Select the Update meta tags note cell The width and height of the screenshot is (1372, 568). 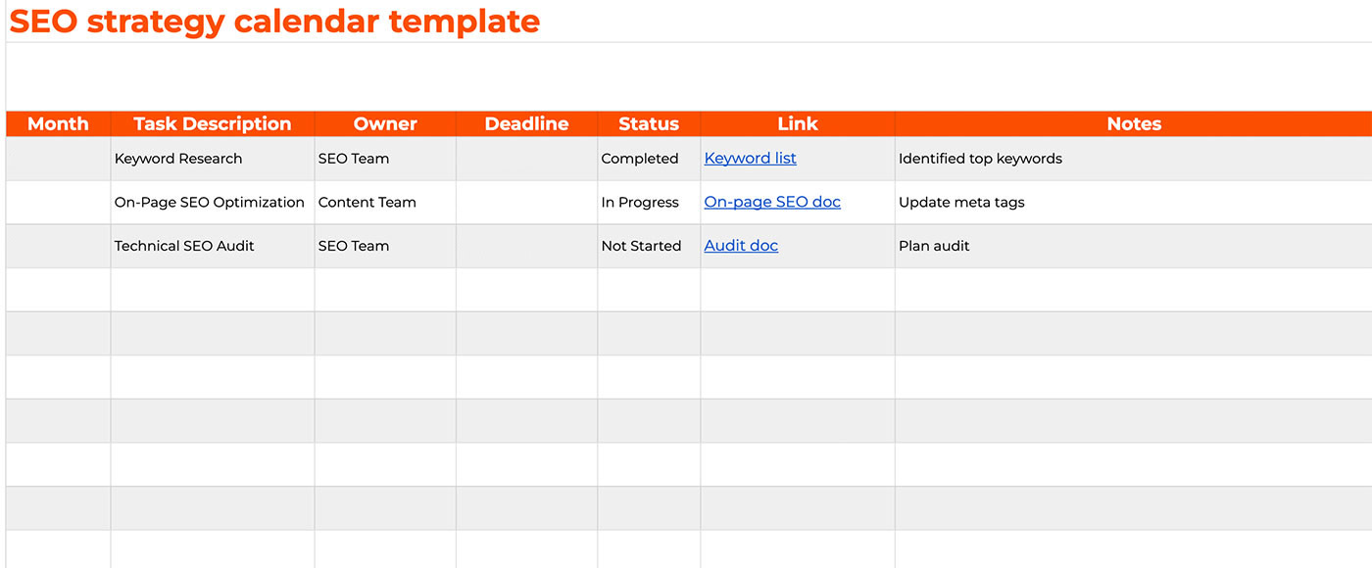click(x=961, y=203)
